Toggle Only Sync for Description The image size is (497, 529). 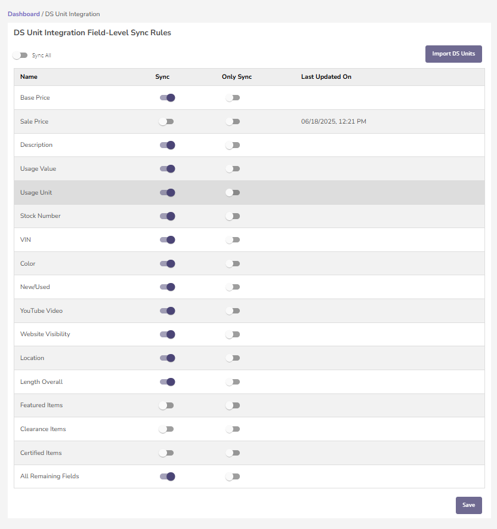point(233,145)
